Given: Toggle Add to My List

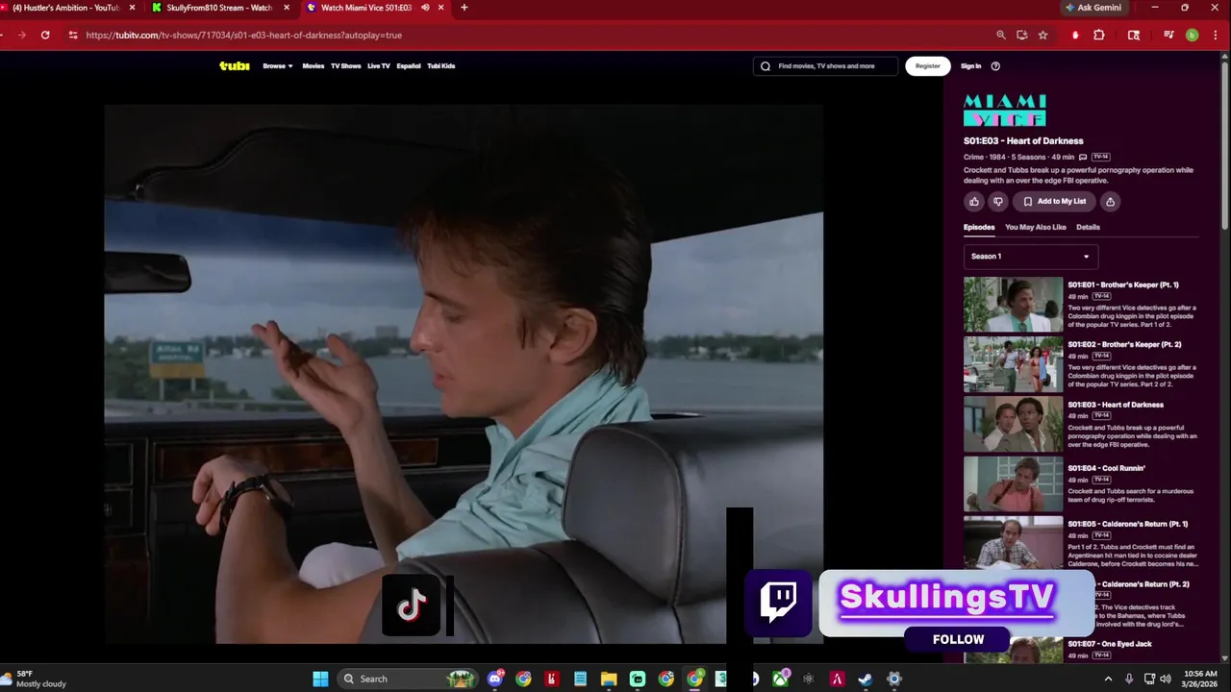Looking at the screenshot, I should (1054, 202).
